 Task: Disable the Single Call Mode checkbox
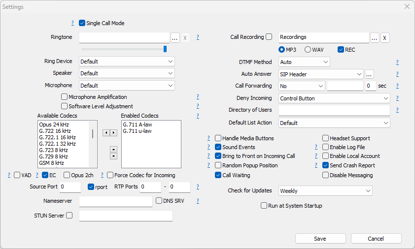coord(82,23)
